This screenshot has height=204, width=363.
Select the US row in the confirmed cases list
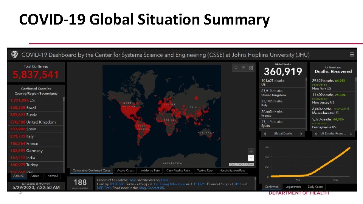coord(36,100)
